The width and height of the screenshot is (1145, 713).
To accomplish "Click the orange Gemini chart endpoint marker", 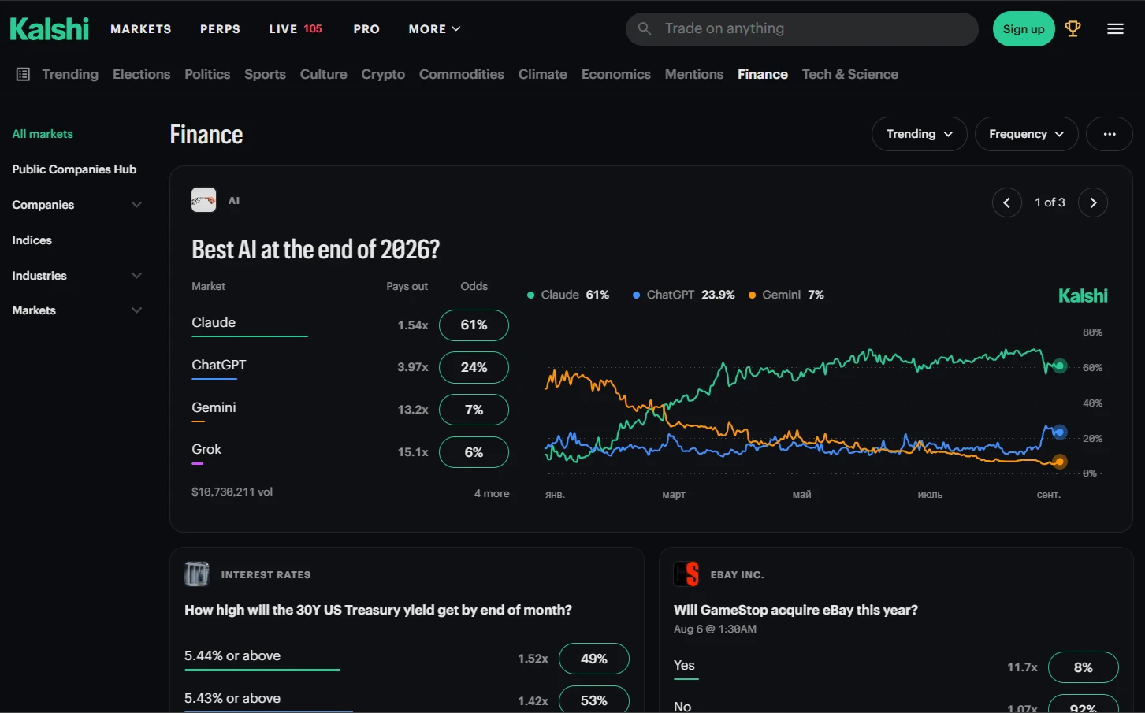I will pyautogui.click(x=1060, y=462).
